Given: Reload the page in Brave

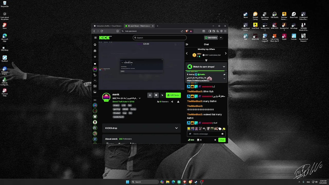Looking at the screenshot, I should 102,31.
